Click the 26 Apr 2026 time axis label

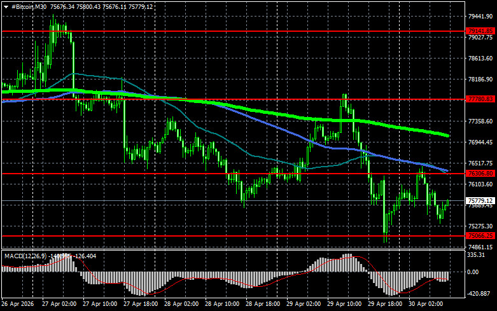click(17, 304)
